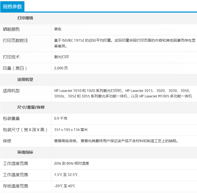197x194 pixels.
Task: Click the 7.5°C 至 32.5°C value
Action: 66,175
